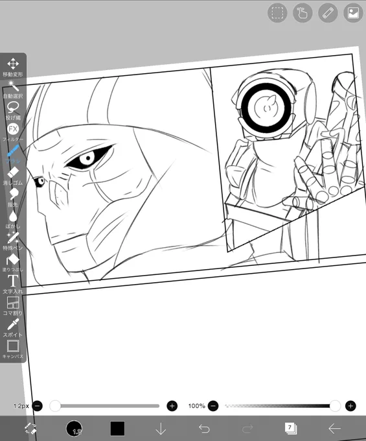Open the material image icon
366x441 pixels.
point(353,13)
